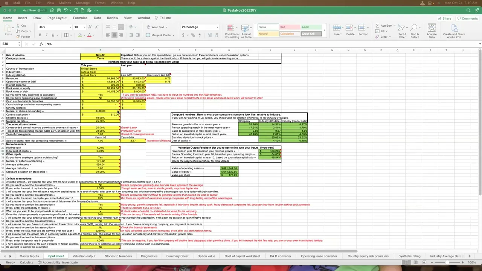Apply the Neutral cell style

pyautogui.click(x=268, y=34)
